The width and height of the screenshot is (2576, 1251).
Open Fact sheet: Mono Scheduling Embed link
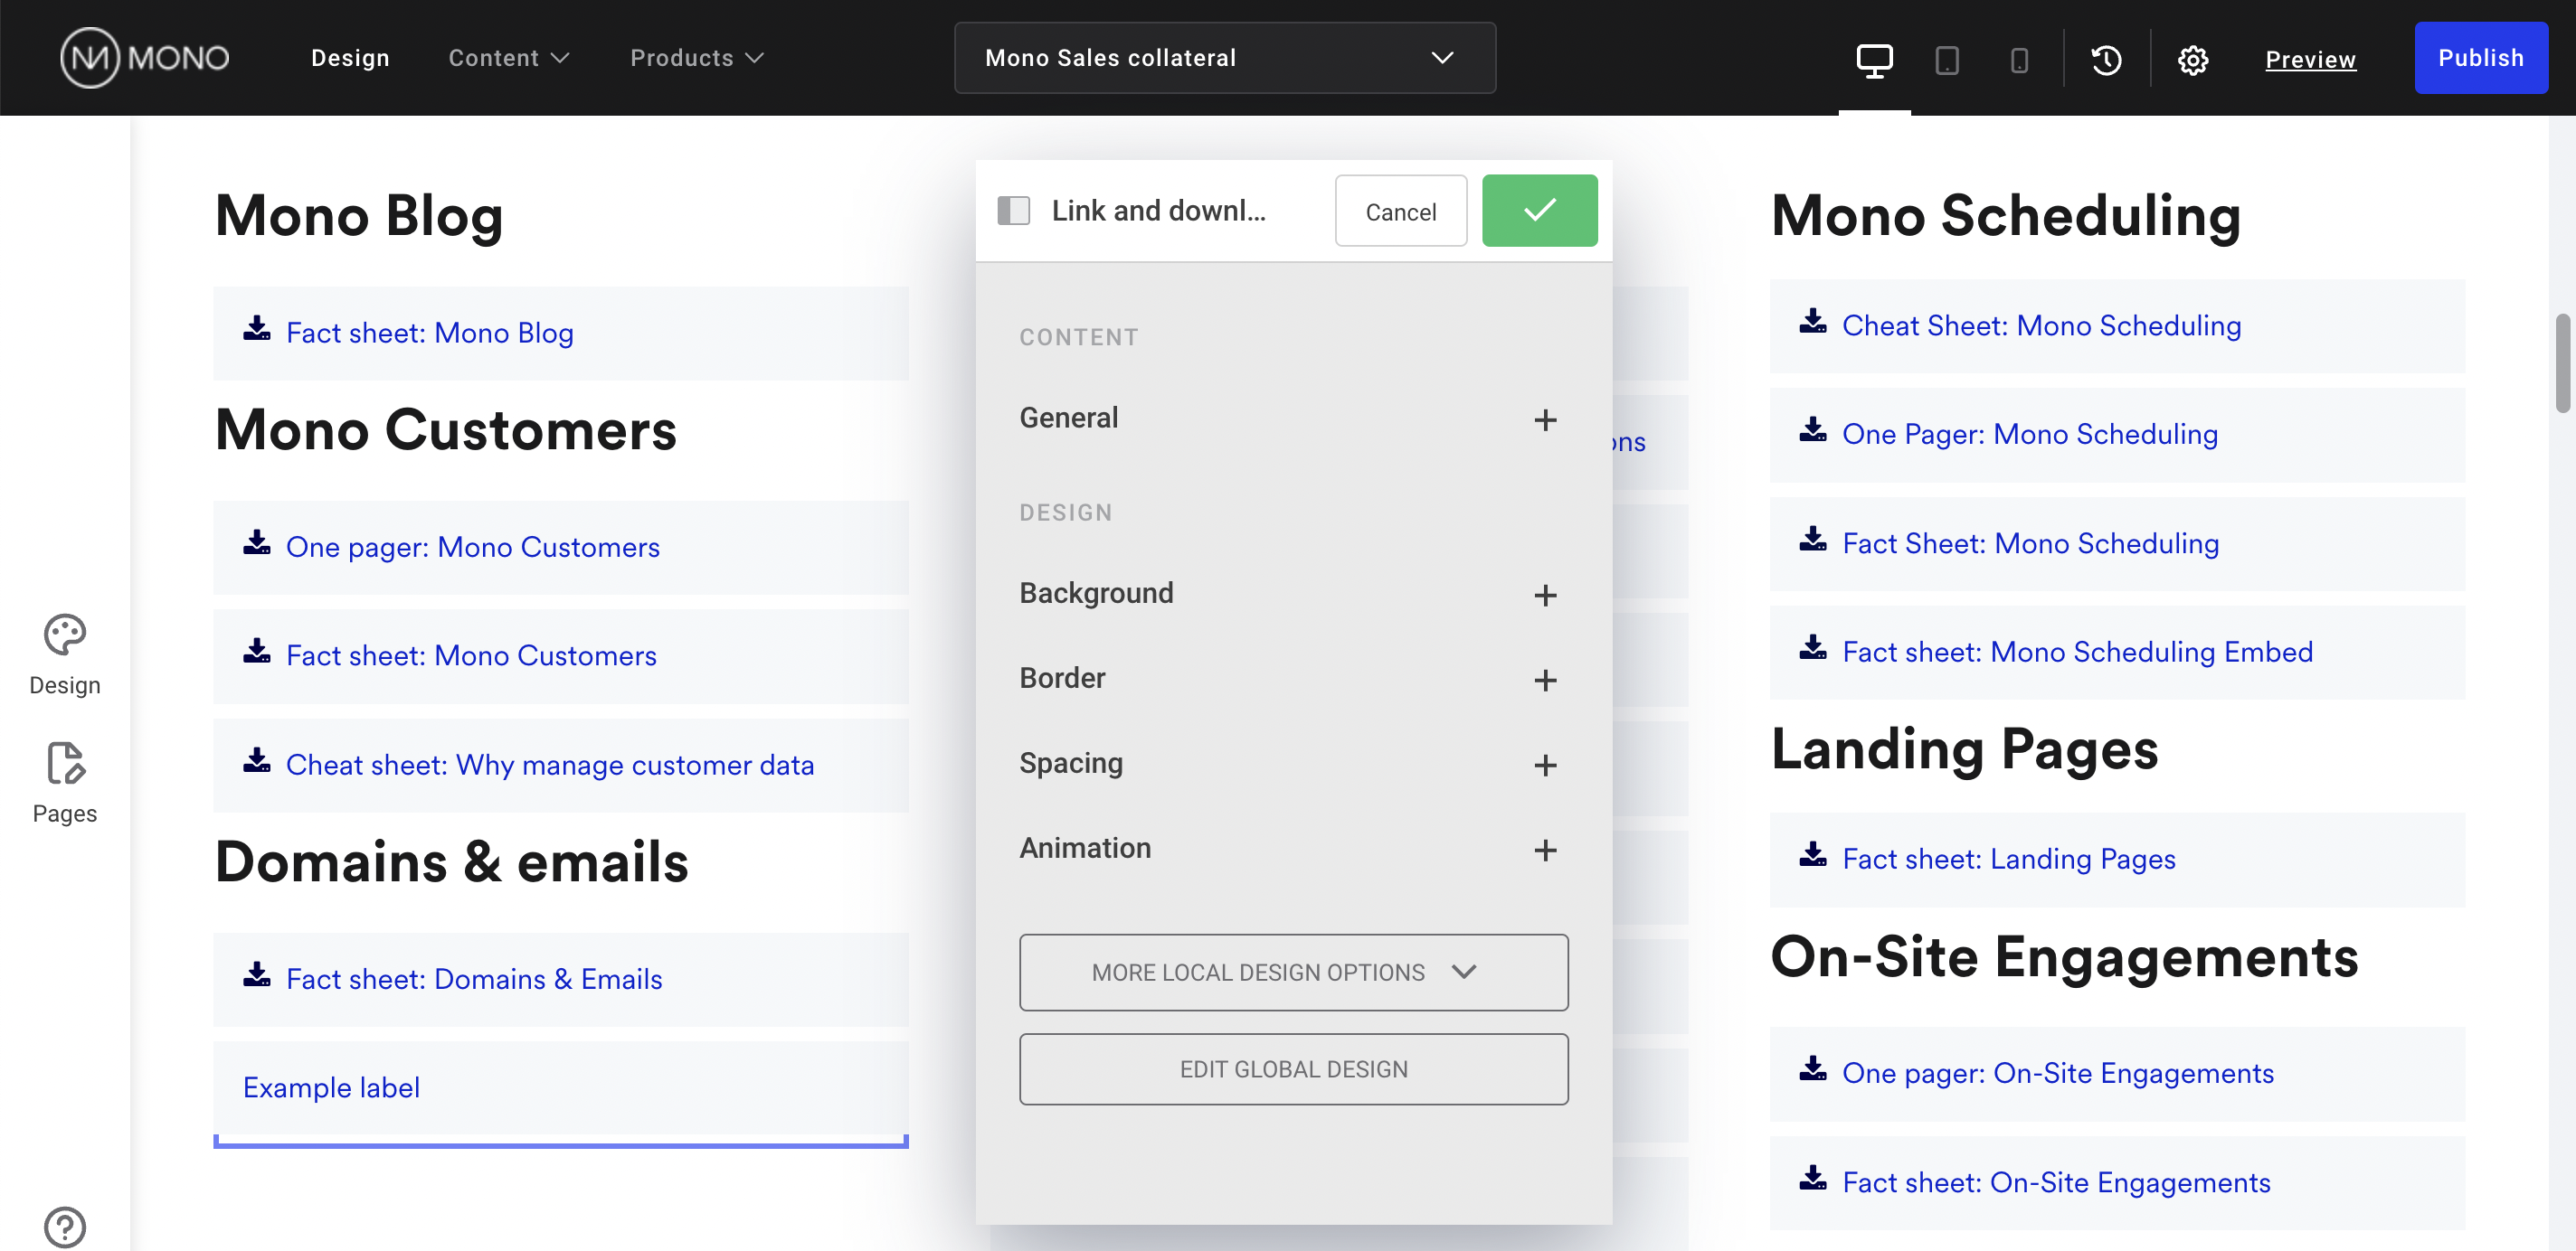point(2077,652)
